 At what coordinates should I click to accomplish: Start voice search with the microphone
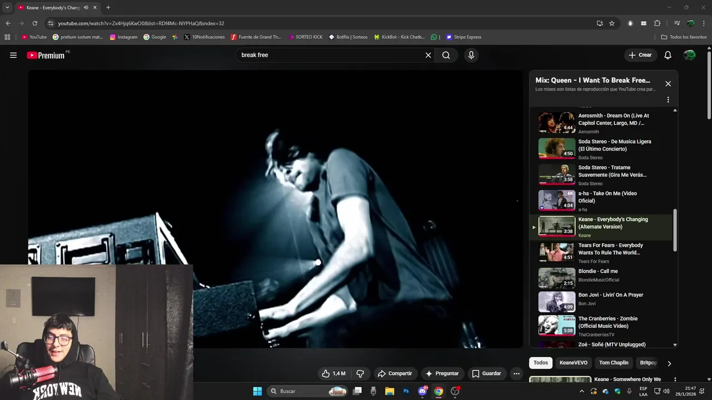471,55
